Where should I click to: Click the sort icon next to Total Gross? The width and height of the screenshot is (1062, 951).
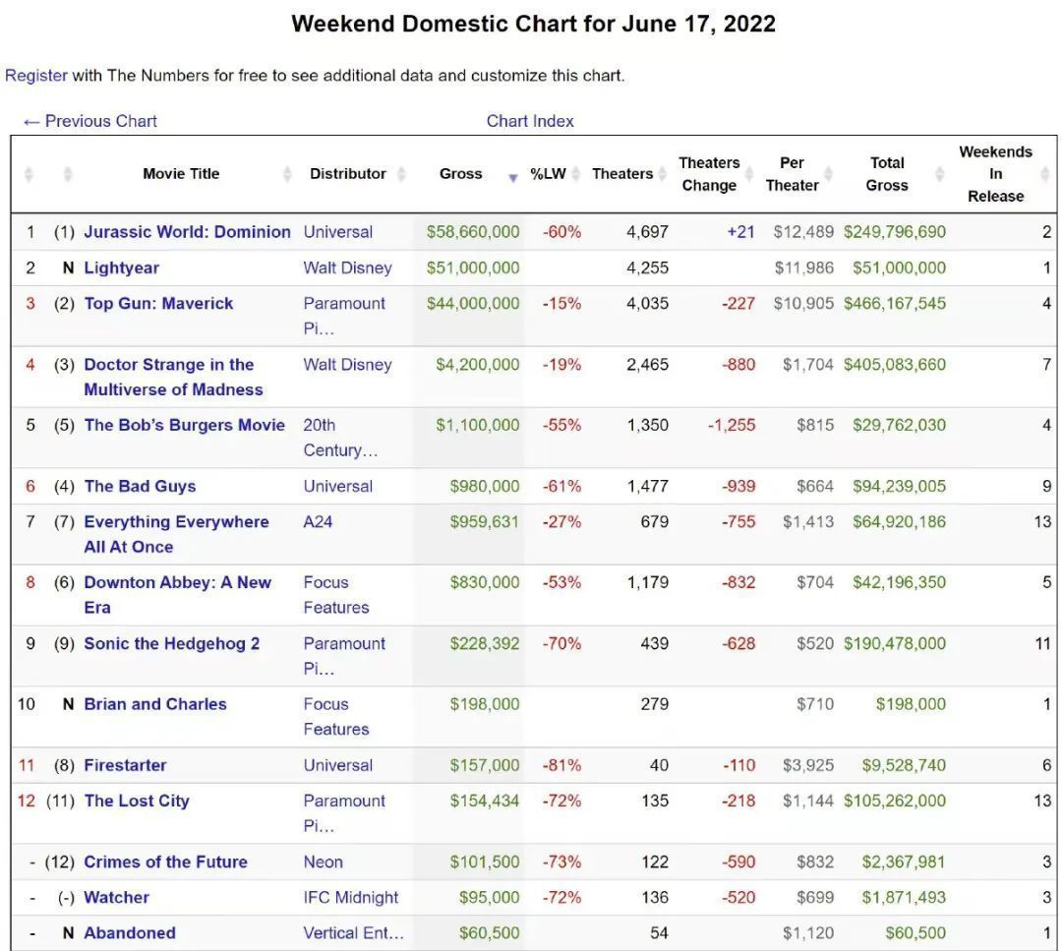coord(940,174)
